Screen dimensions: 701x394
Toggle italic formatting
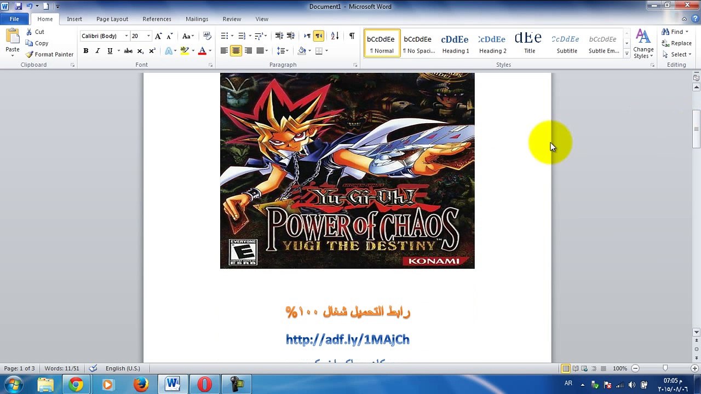coord(97,51)
